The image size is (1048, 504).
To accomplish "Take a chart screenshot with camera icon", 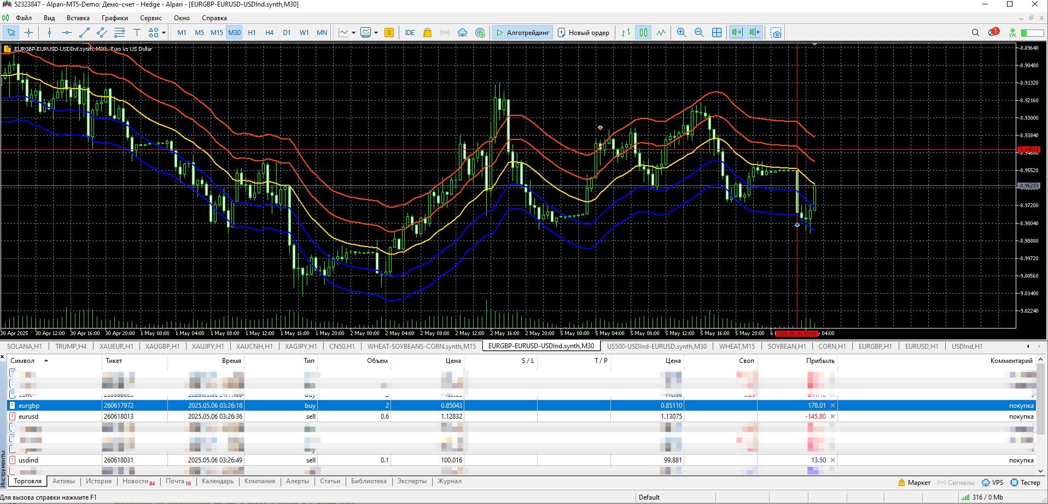I will tap(776, 33).
